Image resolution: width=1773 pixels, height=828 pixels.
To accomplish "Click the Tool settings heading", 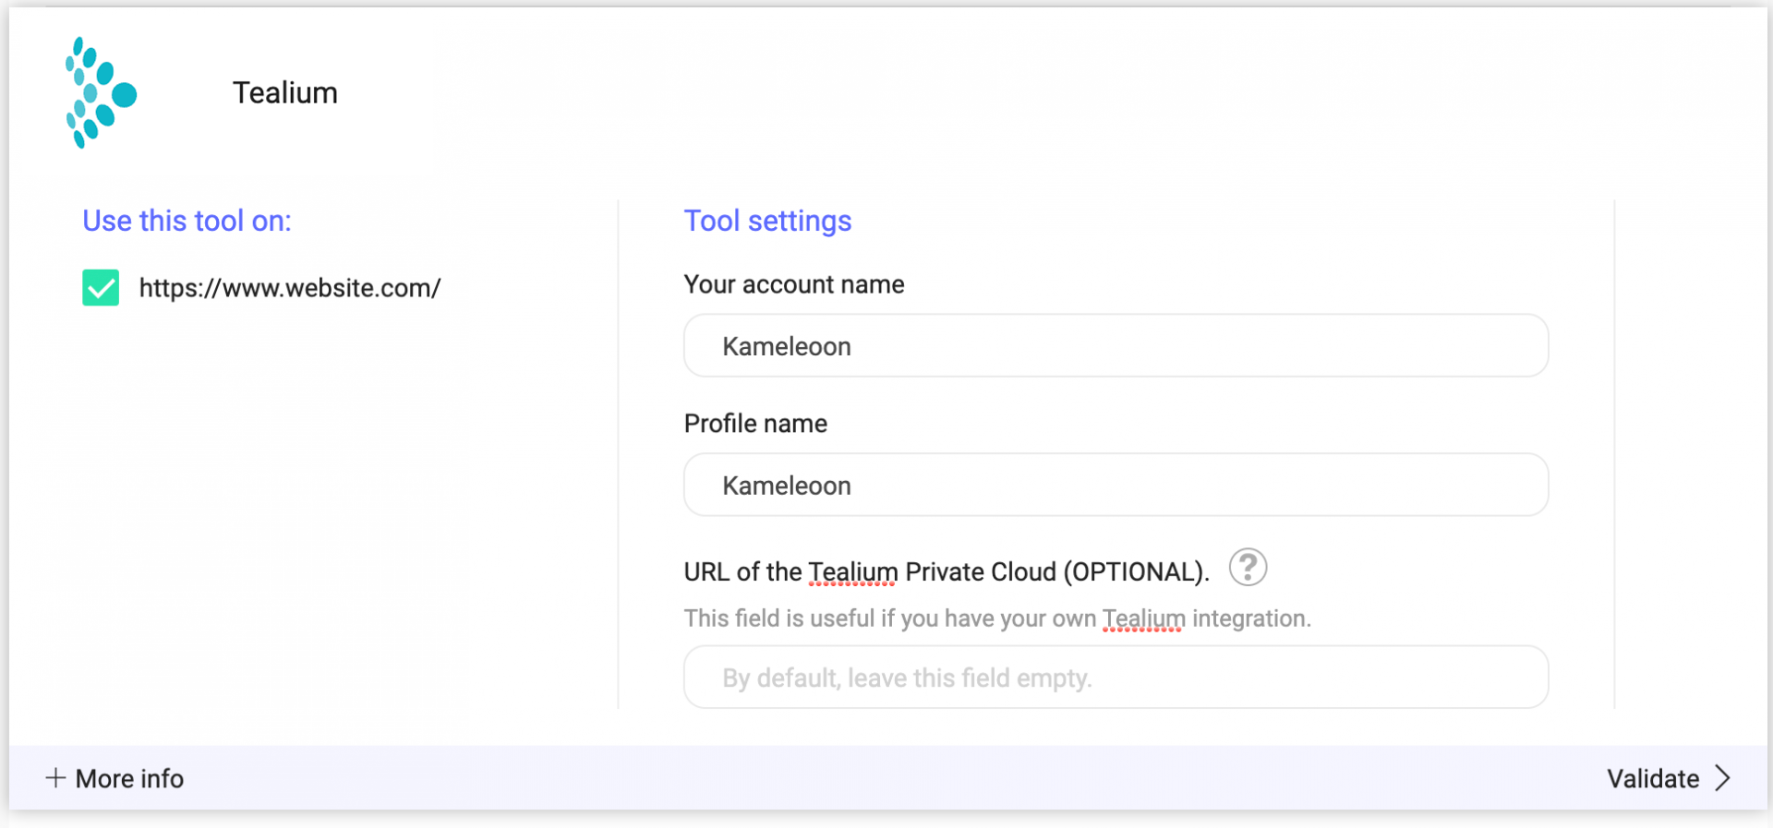I will 767,222.
